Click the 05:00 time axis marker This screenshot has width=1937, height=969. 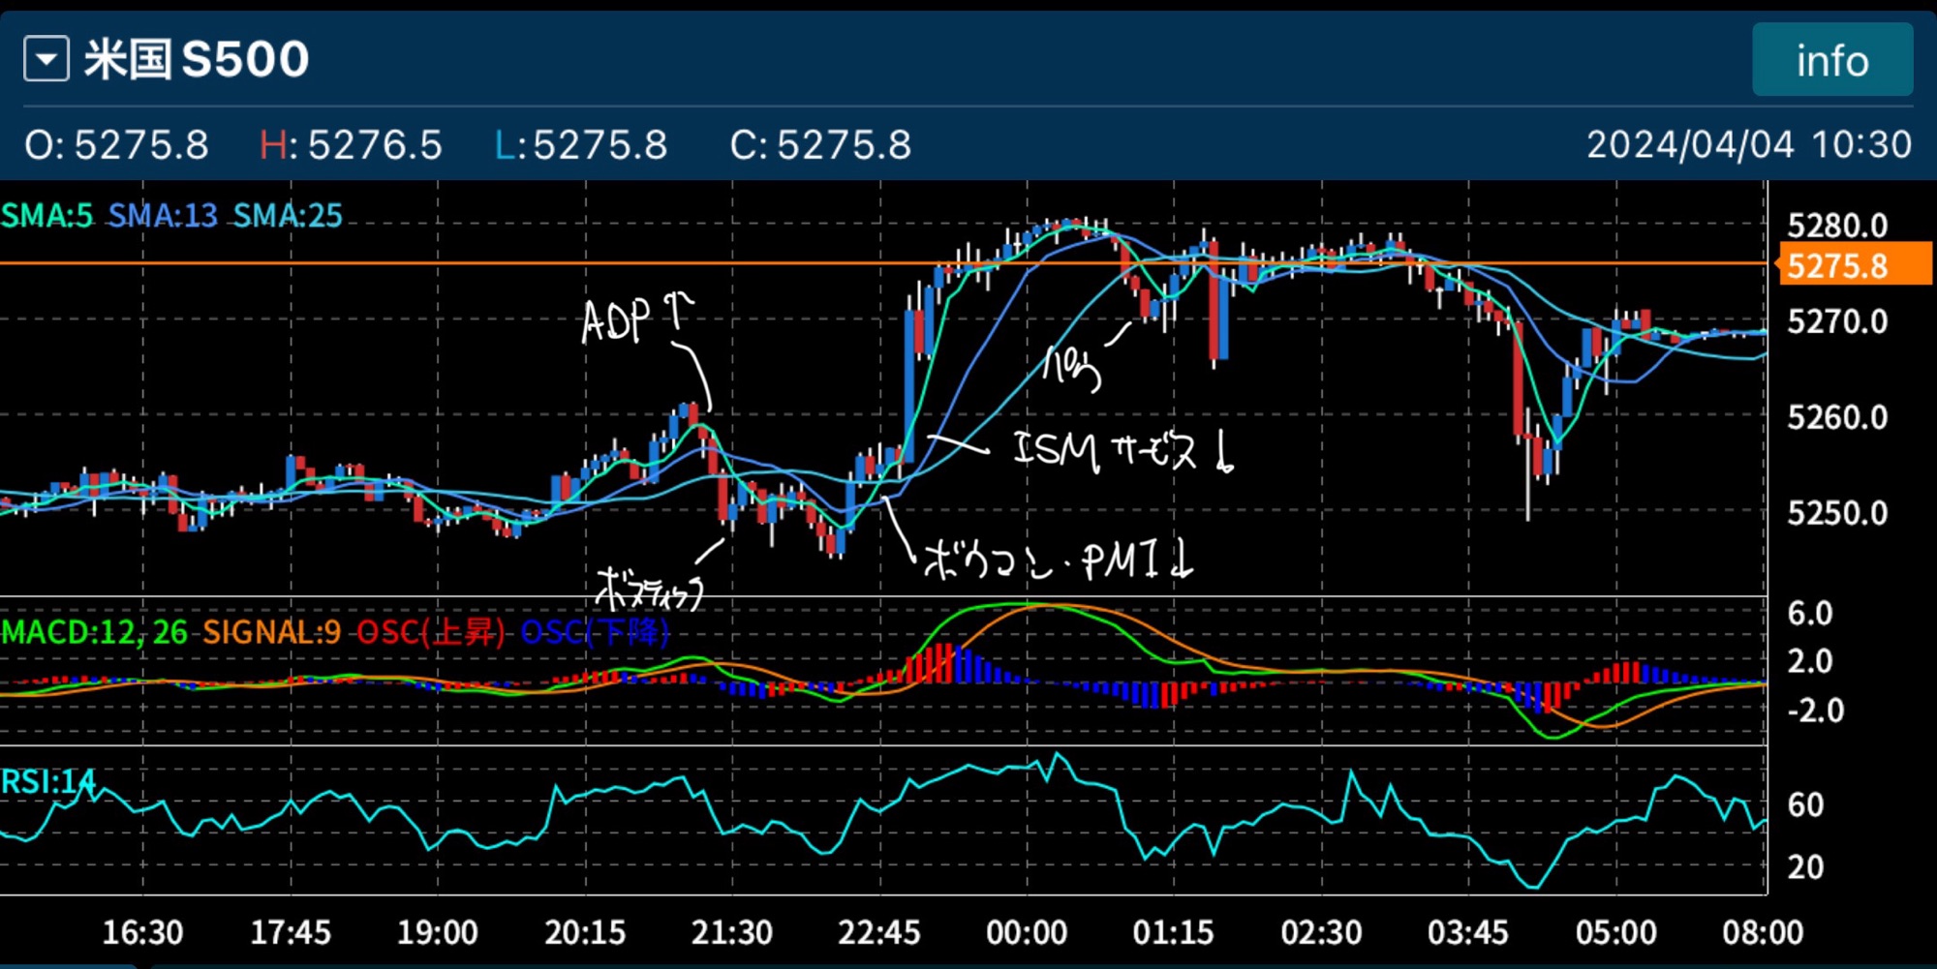(1614, 932)
